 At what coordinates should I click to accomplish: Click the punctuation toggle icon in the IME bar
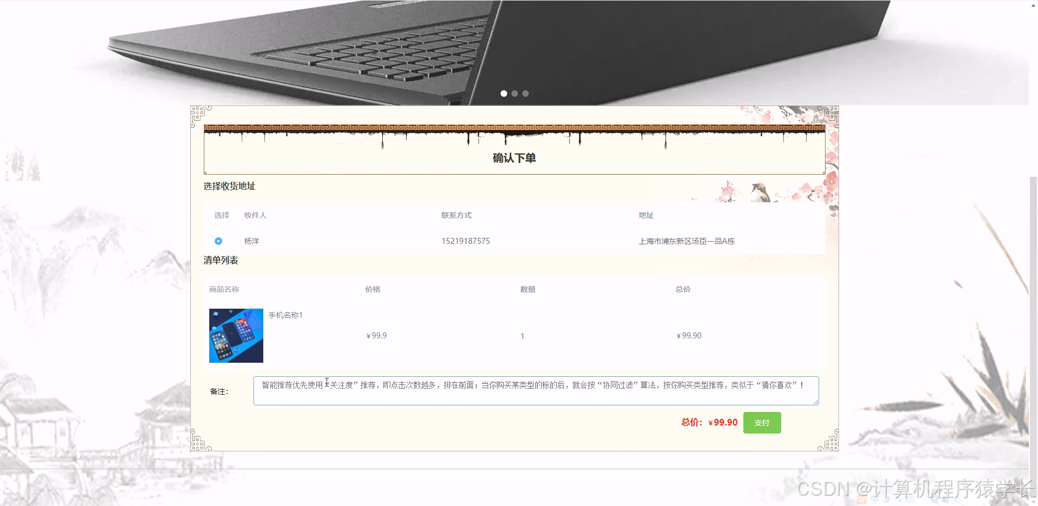pos(899,500)
